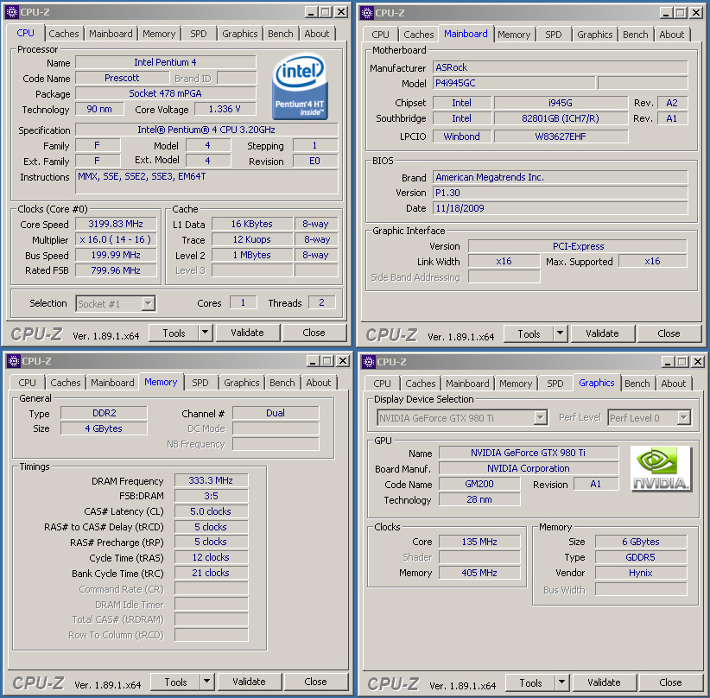
Task: Click the Close button in the Mainboard window
Action: coord(669,333)
